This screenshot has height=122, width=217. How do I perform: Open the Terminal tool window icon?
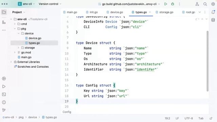click(x=4, y=94)
